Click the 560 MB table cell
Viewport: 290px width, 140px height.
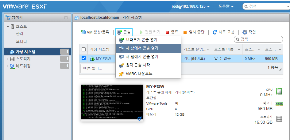(x=271, y=59)
